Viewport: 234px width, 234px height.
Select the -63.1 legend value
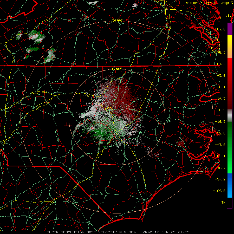click(220, 156)
